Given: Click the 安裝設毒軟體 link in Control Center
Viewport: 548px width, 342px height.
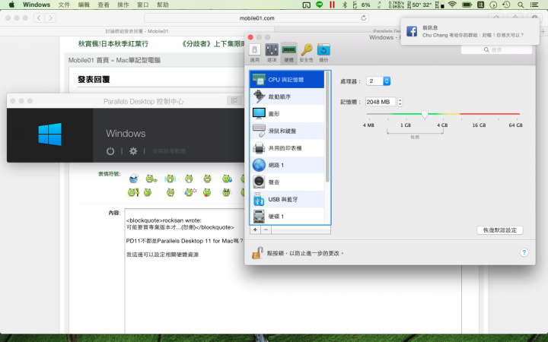Looking at the screenshot, I should [169, 151].
